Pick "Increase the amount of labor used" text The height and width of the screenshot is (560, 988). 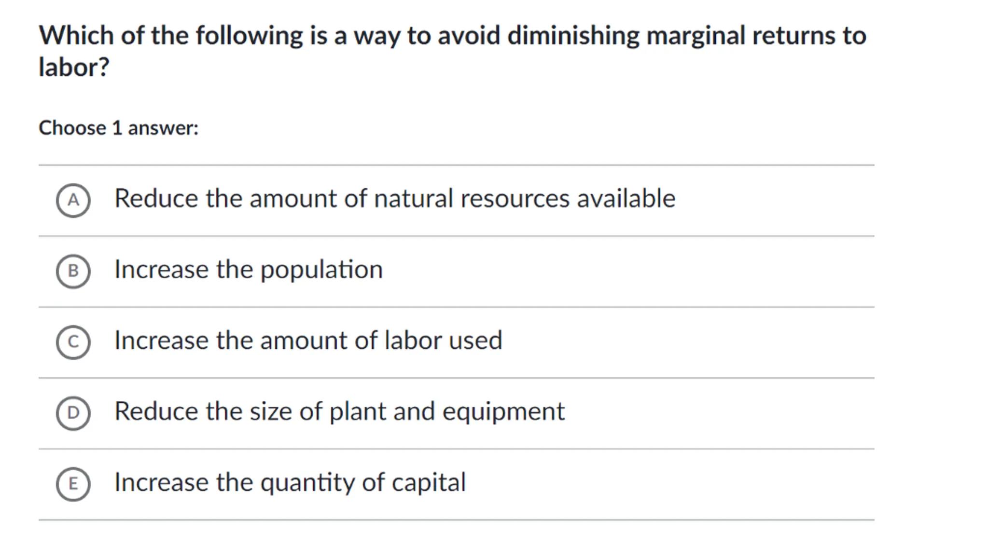pyautogui.click(x=308, y=341)
